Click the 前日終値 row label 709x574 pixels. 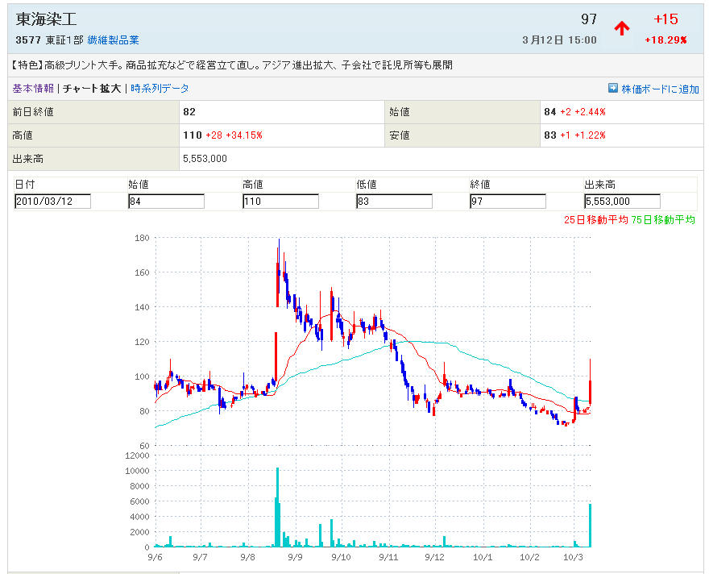pos(33,112)
